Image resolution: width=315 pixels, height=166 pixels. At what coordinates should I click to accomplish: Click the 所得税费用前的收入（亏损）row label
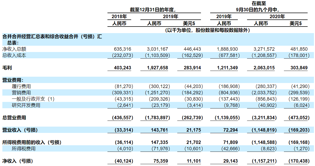coord(32,142)
